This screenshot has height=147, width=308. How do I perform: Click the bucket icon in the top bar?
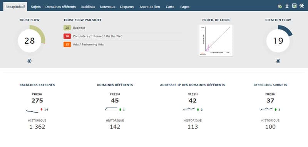tap(280, 6)
